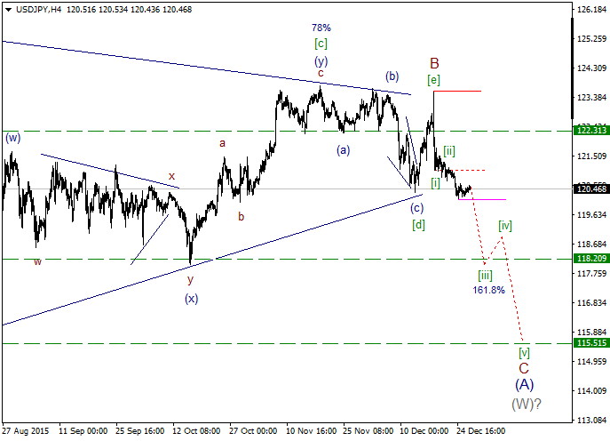This screenshot has width=610, height=441.
Task: Click the 11 Sep 00:00 time label
Action: (x=83, y=431)
